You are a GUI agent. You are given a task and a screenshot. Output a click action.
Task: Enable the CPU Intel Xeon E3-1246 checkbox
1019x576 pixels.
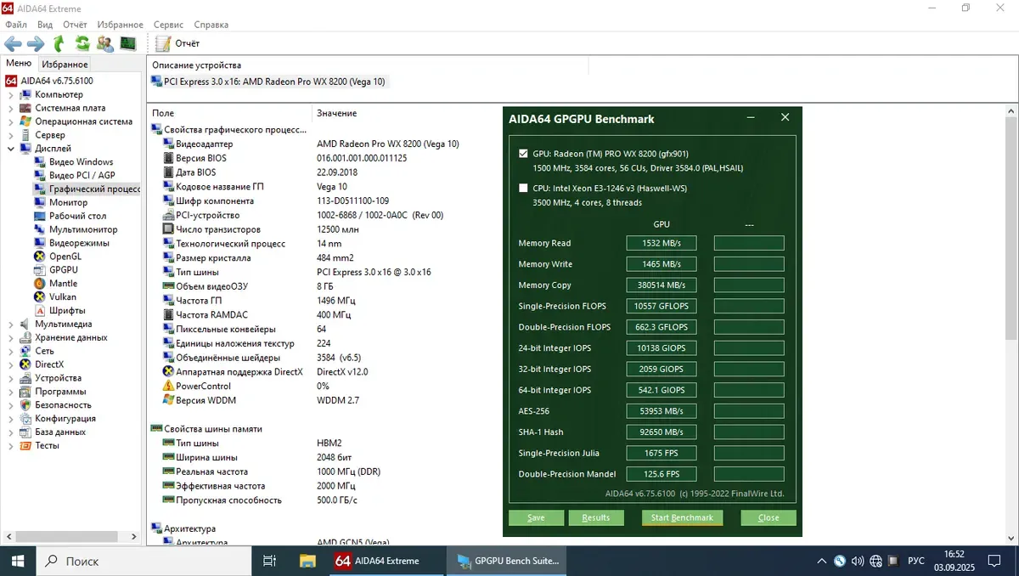[x=523, y=189]
